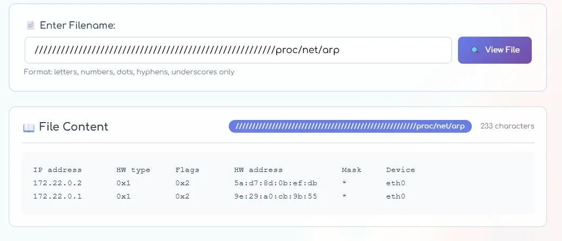Image resolution: width=562 pixels, height=241 pixels.
Task: Click the blue filename path badge
Action: (350, 126)
